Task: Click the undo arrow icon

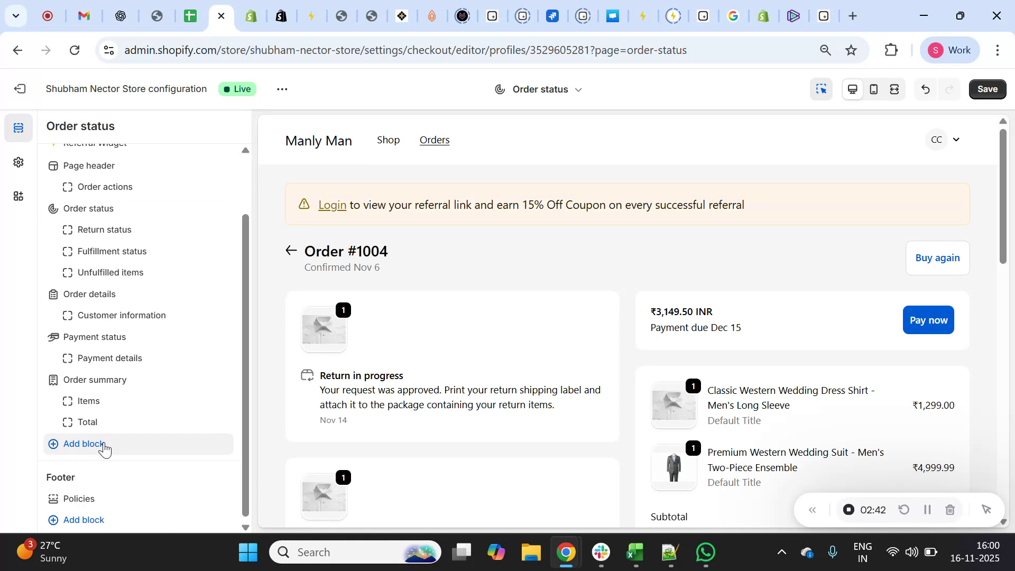Action: click(x=926, y=89)
